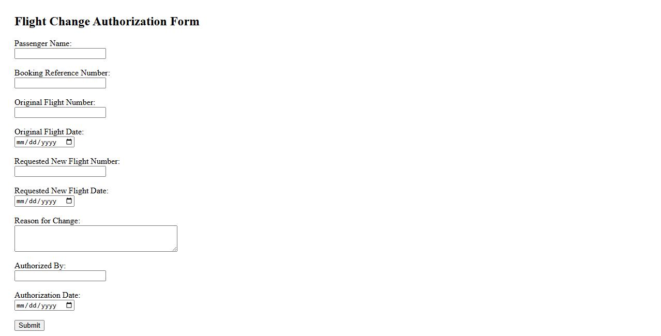661x336 pixels.
Task: Click the Flight Change Authorization Form heading
Action: click(107, 22)
